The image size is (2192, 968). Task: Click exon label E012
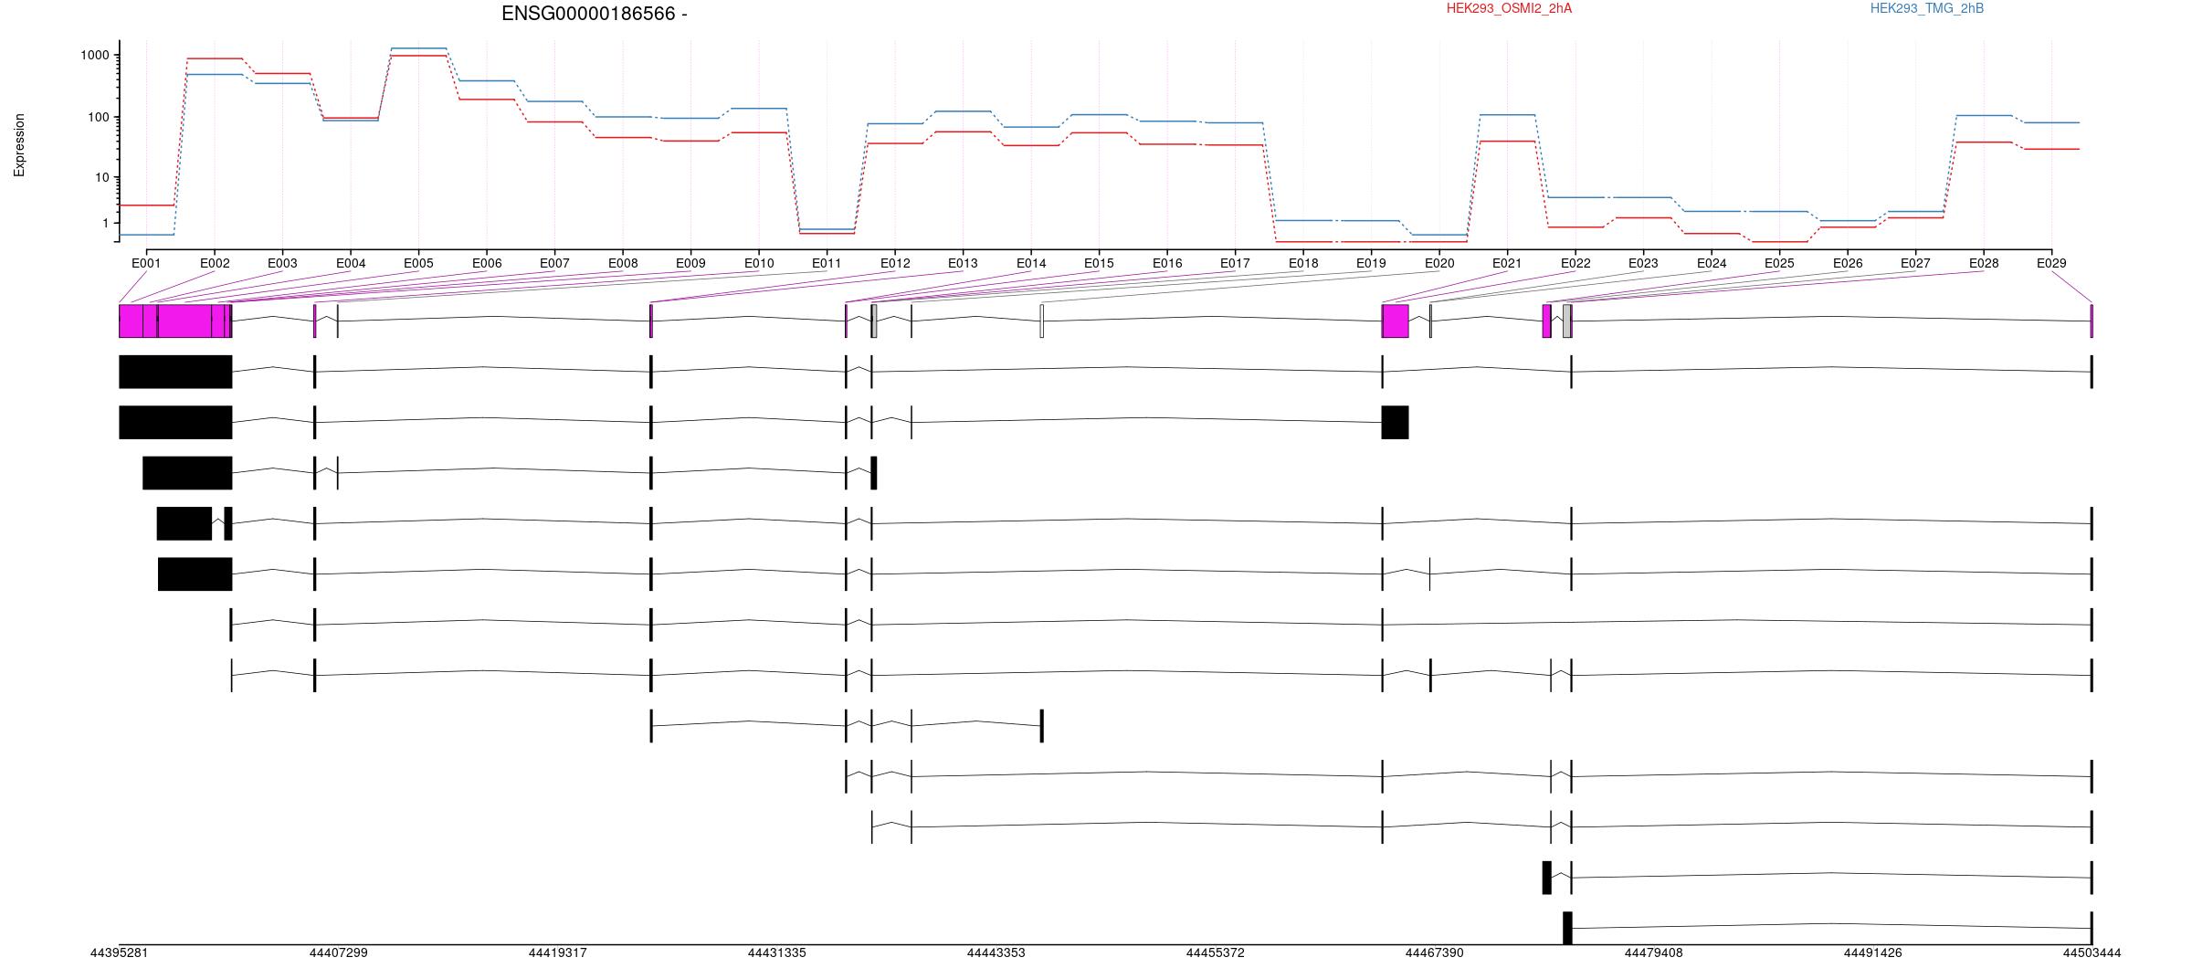[895, 264]
